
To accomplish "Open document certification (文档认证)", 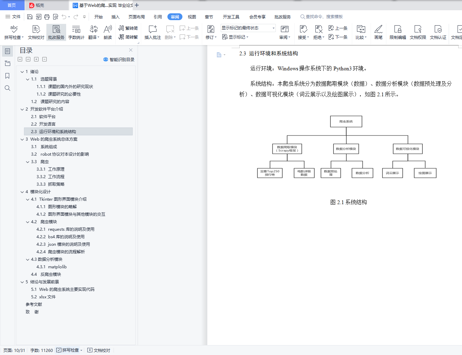I will click(438, 32).
